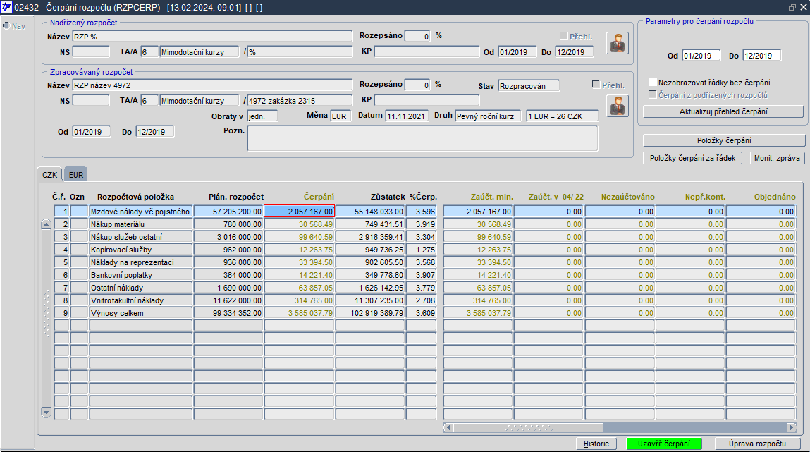Select row Výnosy celkem
Viewport: 810px width, 452px height.
(140, 313)
